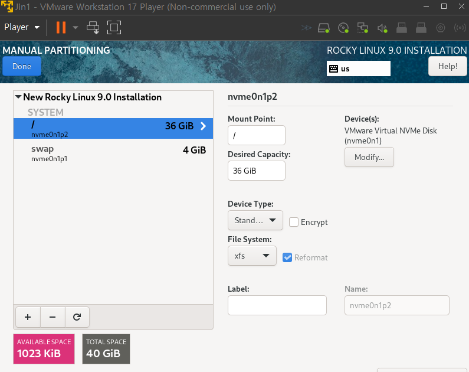This screenshot has width=469, height=372.
Task: Click the Bluetooth/wireless device icon
Action: (x=460, y=28)
